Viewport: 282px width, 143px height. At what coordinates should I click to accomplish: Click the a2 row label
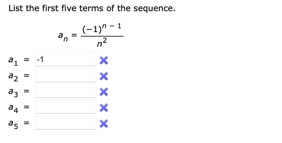tap(13, 76)
